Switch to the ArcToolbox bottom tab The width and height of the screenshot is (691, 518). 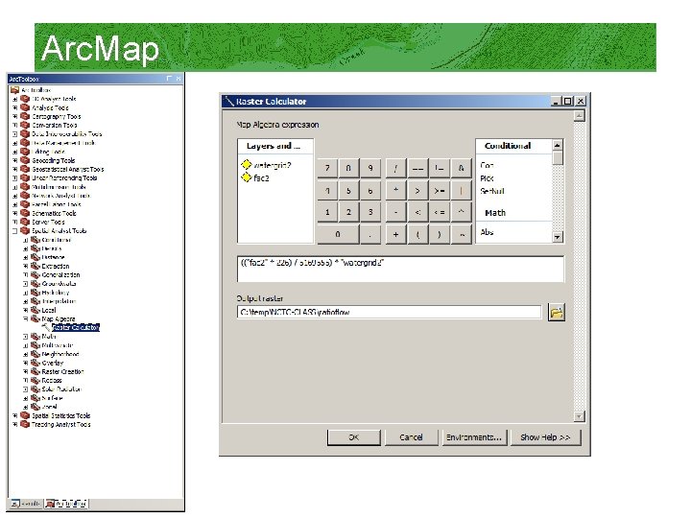tap(65, 503)
